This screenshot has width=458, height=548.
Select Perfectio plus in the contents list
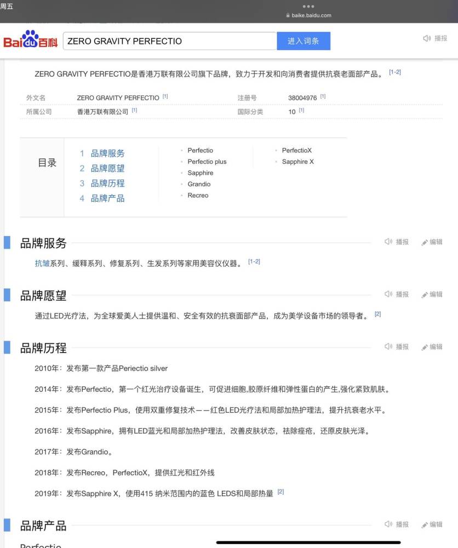click(x=207, y=162)
